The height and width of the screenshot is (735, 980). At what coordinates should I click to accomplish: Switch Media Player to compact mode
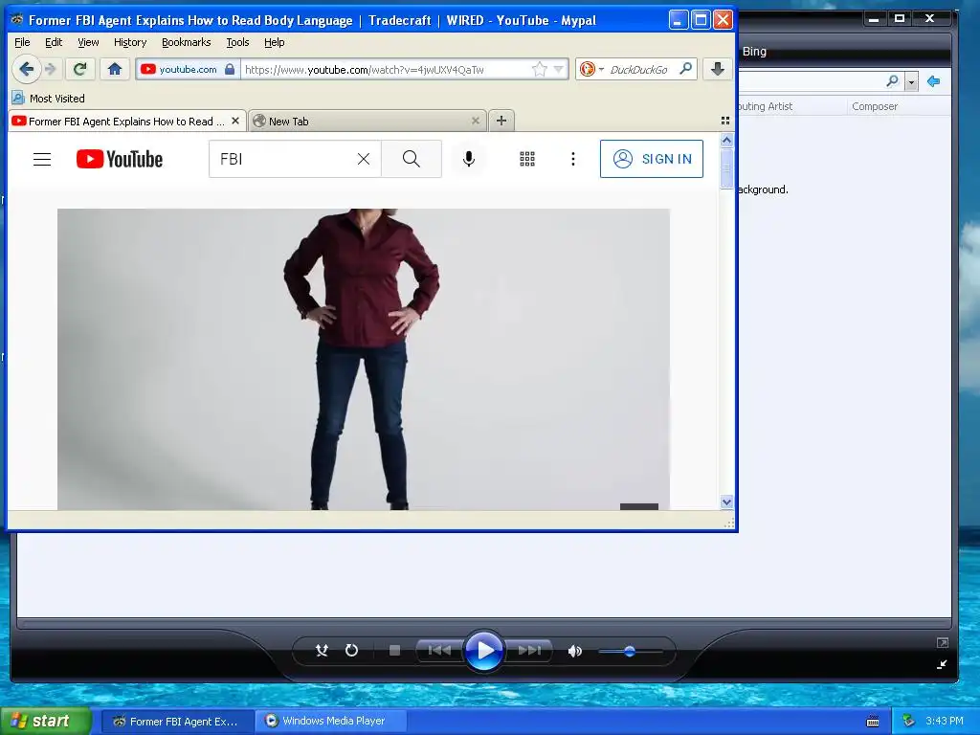(x=942, y=664)
